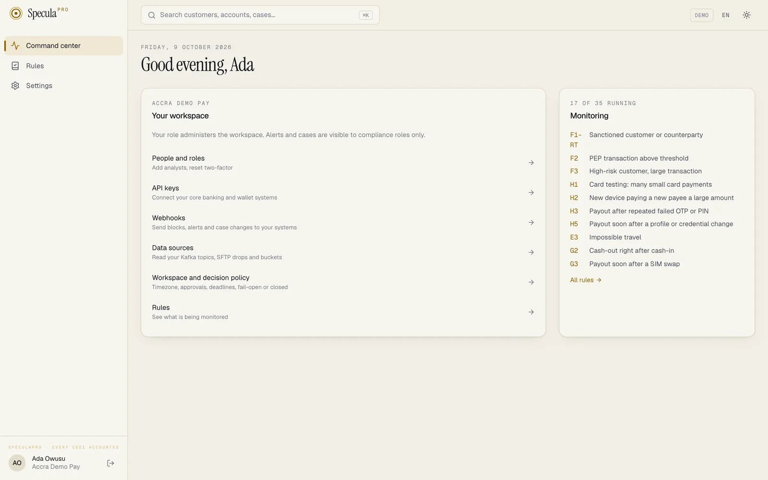Click the ⌘K shortcut badge in search
768x480 pixels.
(x=366, y=15)
